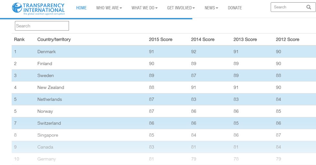Image resolution: width=316 pixels, height=165 pixels.
Task: Sort by the 2015 Score column
Action: pyautogui.click(x=161, y=39)
